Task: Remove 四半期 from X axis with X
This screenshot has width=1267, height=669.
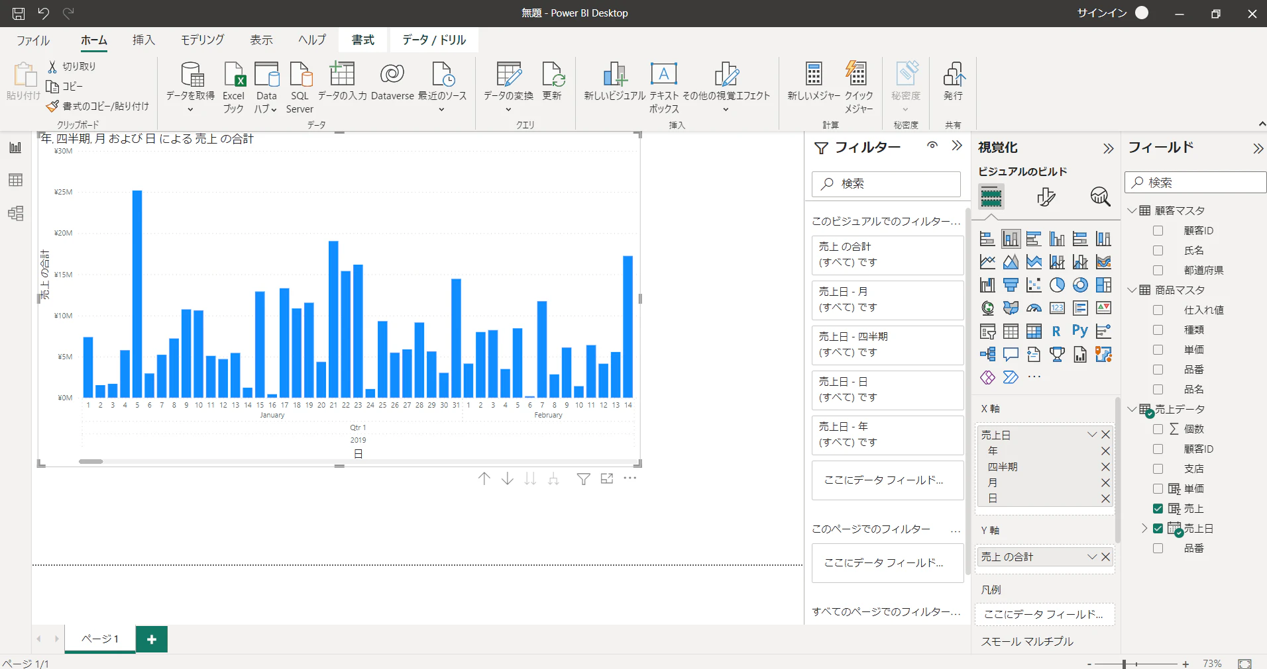Action: coord(1105,467)
